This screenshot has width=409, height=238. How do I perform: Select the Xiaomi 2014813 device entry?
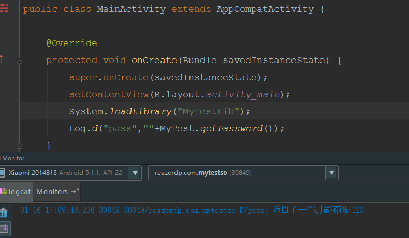coord(65,173)
